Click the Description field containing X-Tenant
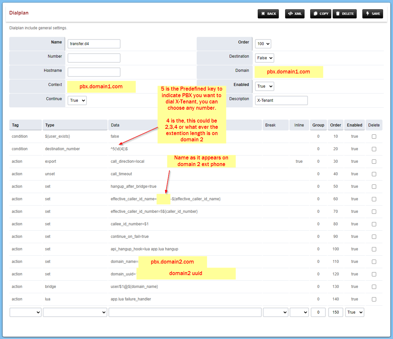393x339 pixels. tap(281, 100)
